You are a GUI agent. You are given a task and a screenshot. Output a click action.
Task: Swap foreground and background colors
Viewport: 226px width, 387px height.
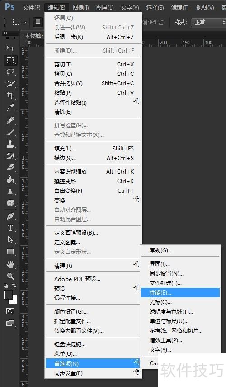click(14, 285)
